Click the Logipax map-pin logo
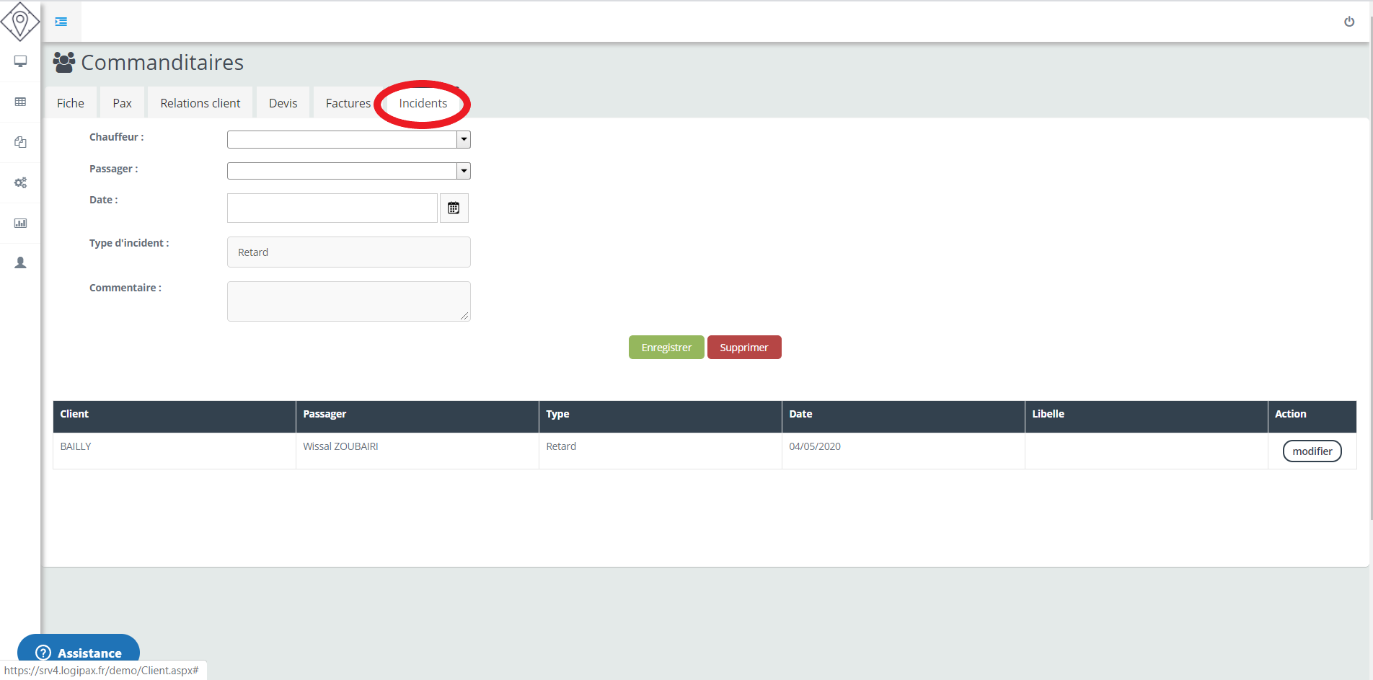 point(20,22)
